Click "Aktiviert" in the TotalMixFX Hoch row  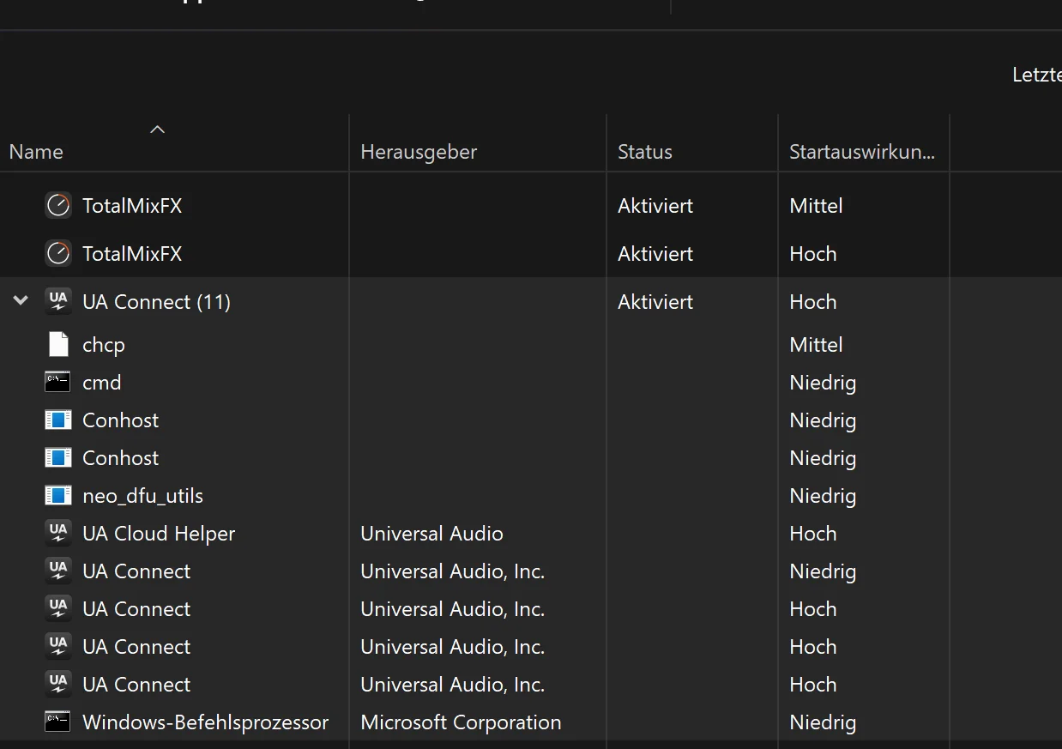pyautogui.click(x=655, y=254)
